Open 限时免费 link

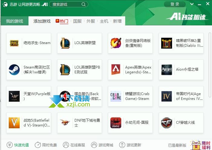50,145
